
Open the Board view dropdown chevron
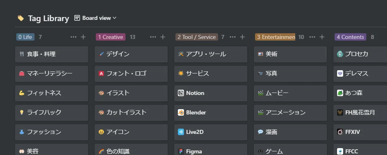(114, 18)
